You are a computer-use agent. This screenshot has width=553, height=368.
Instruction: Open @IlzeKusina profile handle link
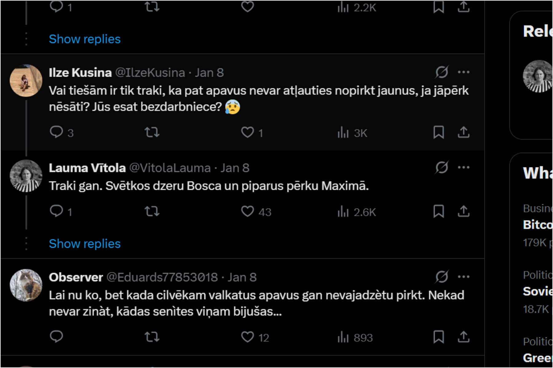150,73
